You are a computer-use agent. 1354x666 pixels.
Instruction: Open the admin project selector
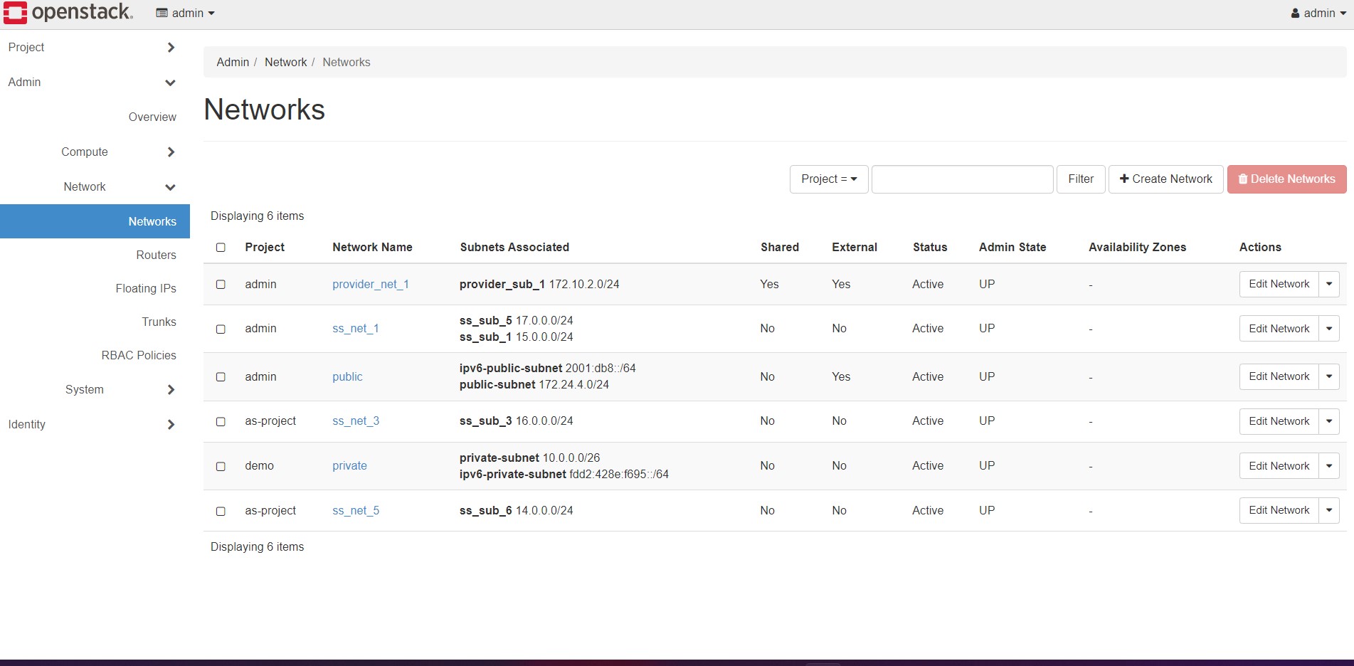coord(185,13)
